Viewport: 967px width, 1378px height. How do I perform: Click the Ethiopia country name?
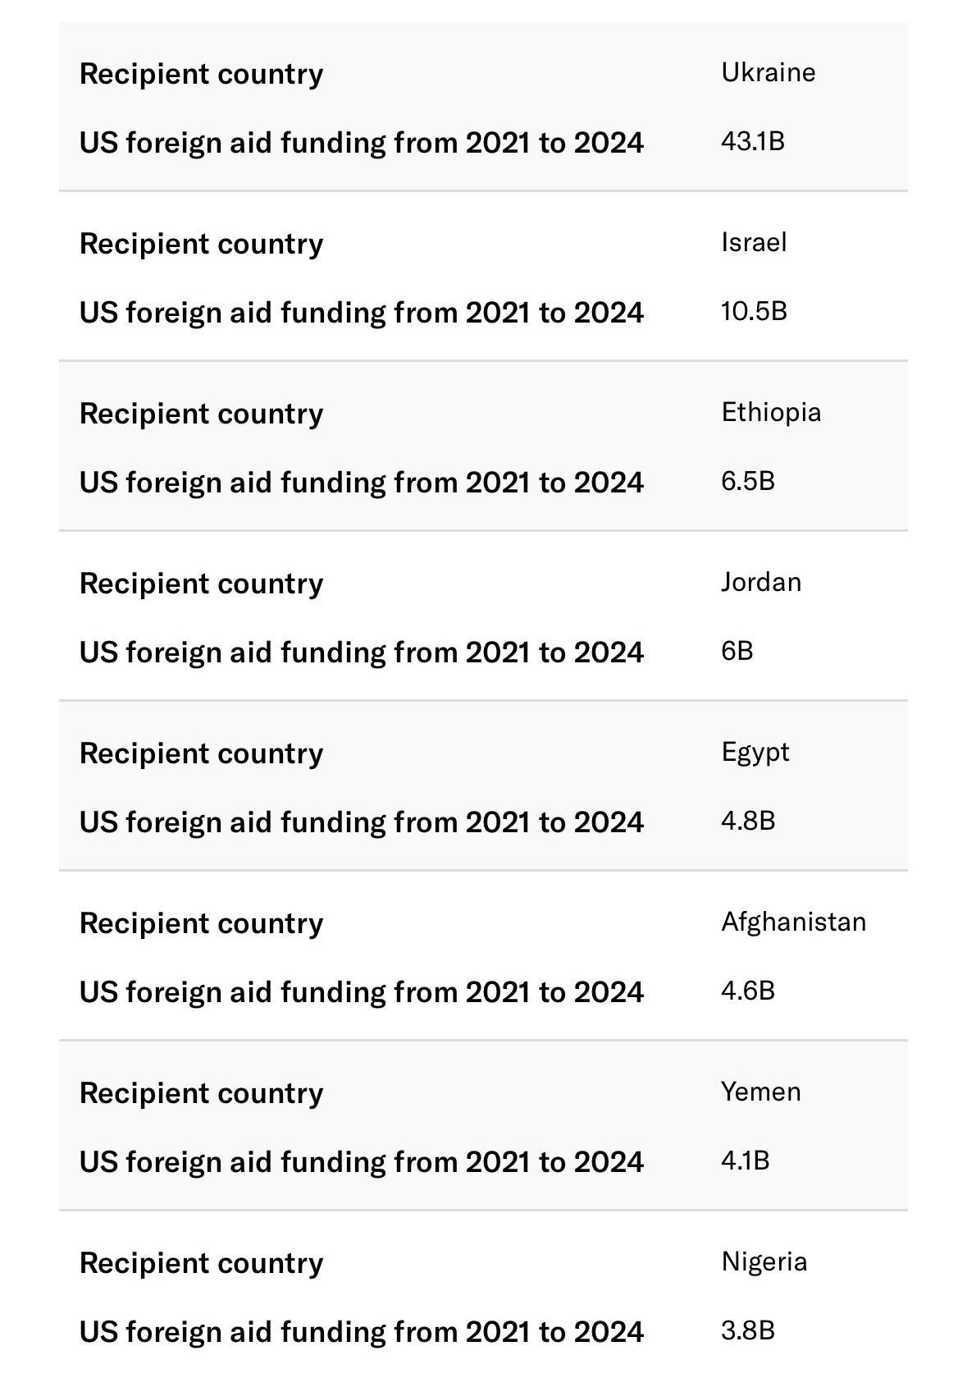pos(771,412)
